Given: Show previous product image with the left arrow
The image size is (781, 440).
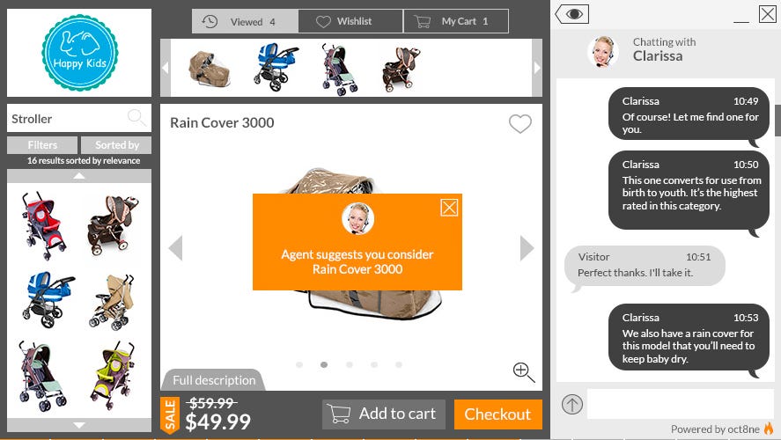Looking at the screenshot, I should coord(176,248).
